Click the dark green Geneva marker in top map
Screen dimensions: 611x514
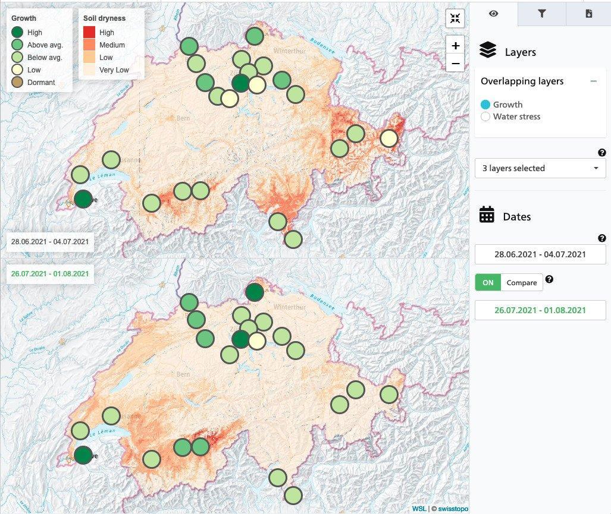tap(83, 199)
